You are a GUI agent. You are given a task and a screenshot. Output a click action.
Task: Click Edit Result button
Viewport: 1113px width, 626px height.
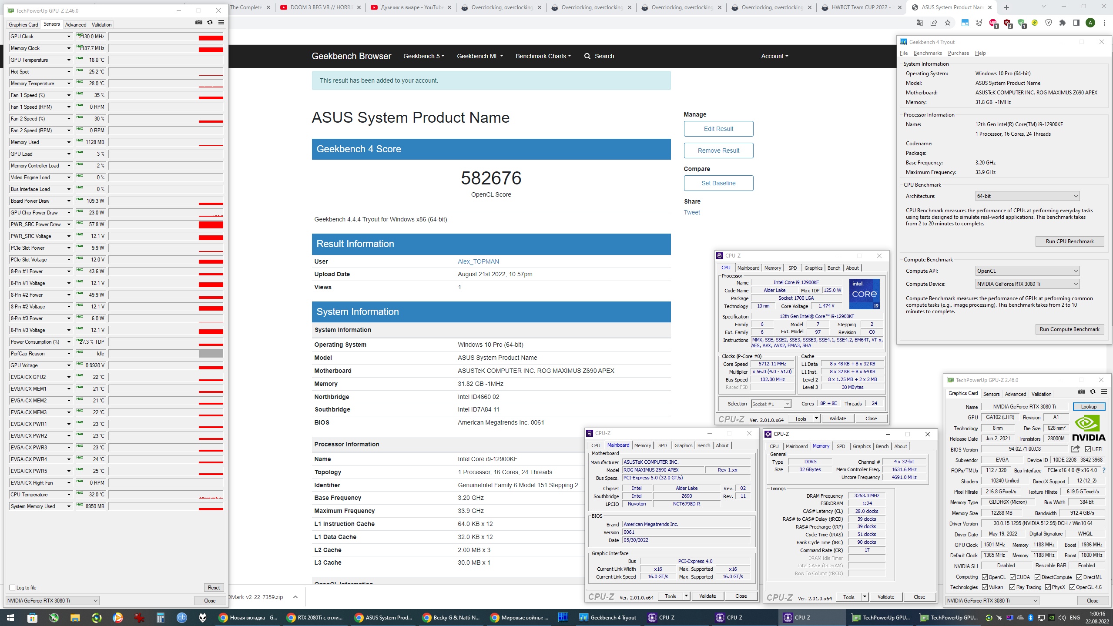[718, 129]
